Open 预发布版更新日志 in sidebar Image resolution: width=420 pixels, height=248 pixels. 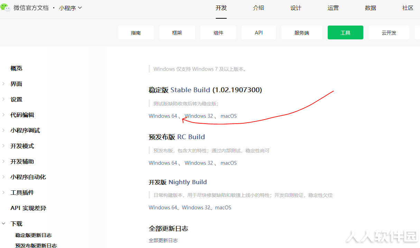[x=36, y=246]
